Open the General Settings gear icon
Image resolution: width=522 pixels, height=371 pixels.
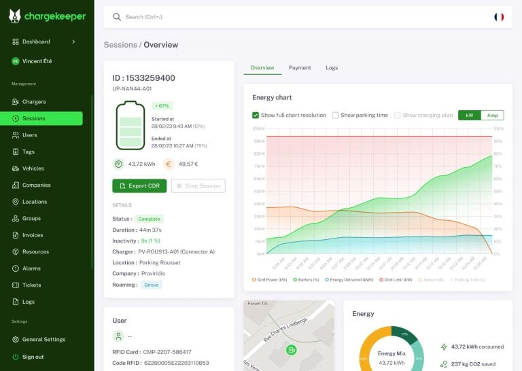pyautogui.click(x=16, y=339)
